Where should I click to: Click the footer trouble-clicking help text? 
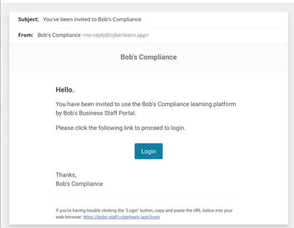(x=144, y=210)
